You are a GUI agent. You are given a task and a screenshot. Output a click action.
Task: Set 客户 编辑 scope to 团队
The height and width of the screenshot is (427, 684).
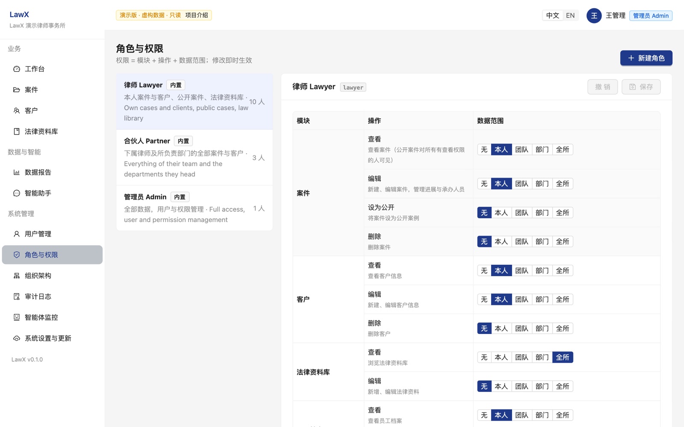click(x=522, y=299)
